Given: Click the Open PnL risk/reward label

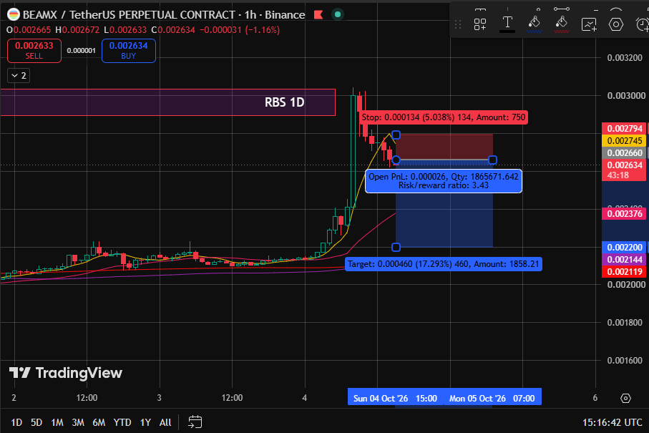Looking at the screenshot, I should [x=444, y=181].
